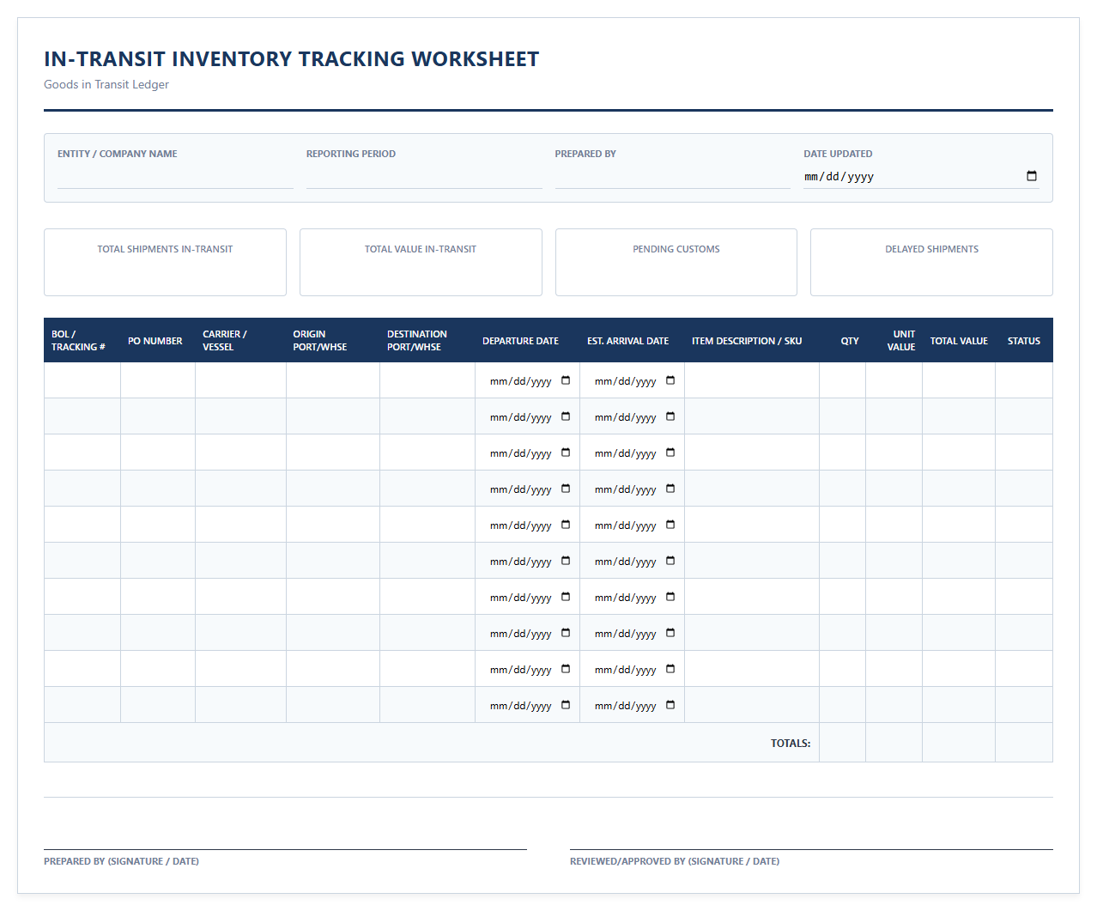Open first row est. arrival calendar icon
This screenshot has height=911, width=1097.
pos(670,380)
